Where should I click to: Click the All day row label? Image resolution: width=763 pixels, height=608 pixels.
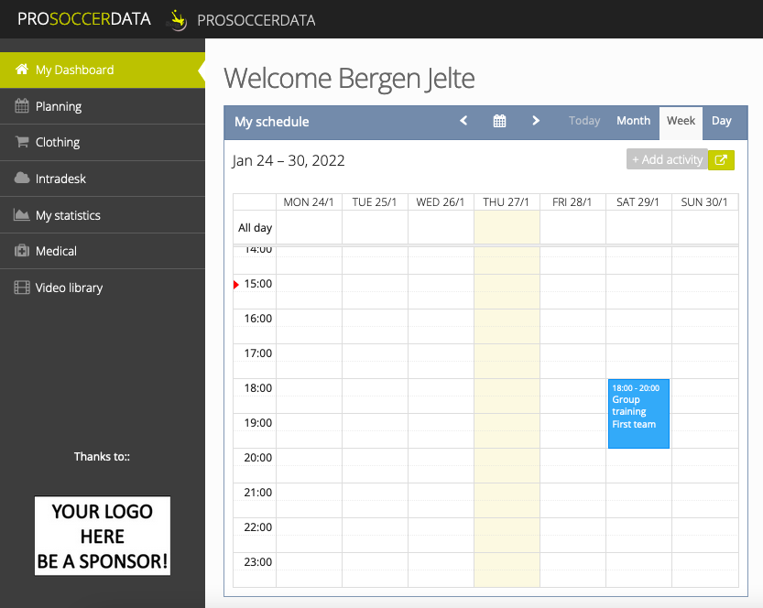[x=255, y=228]
